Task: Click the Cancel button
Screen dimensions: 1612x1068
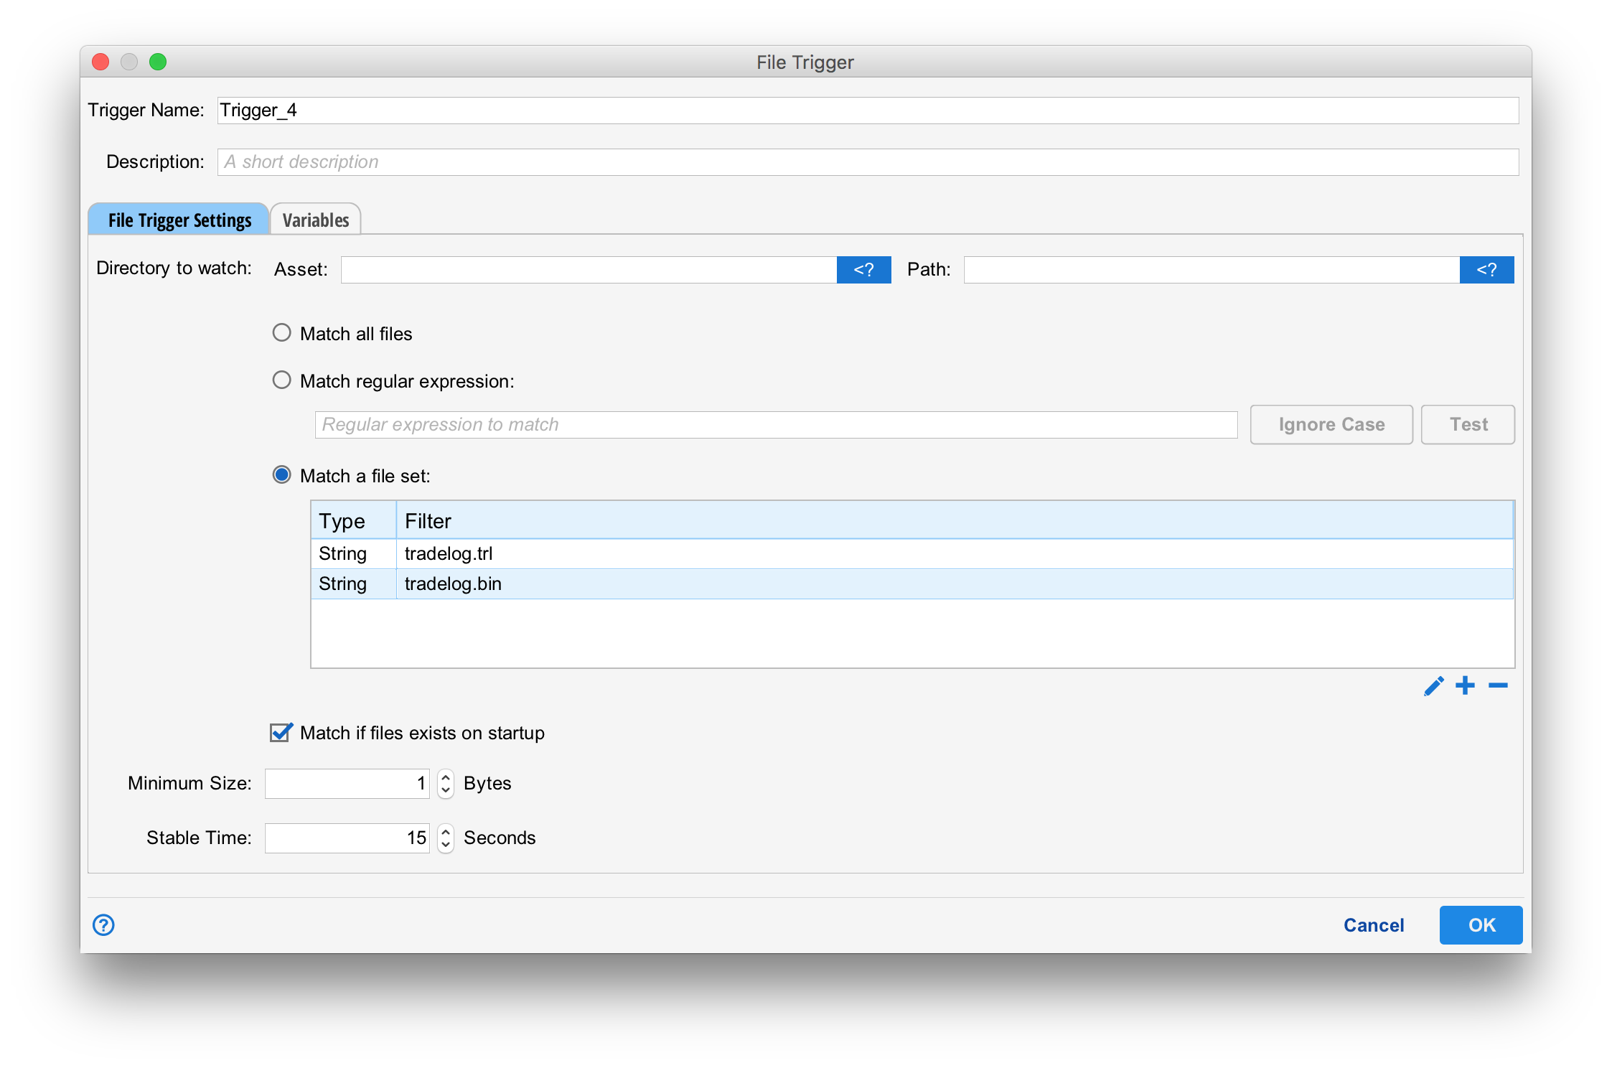Action: click(x=1373, y=925)
